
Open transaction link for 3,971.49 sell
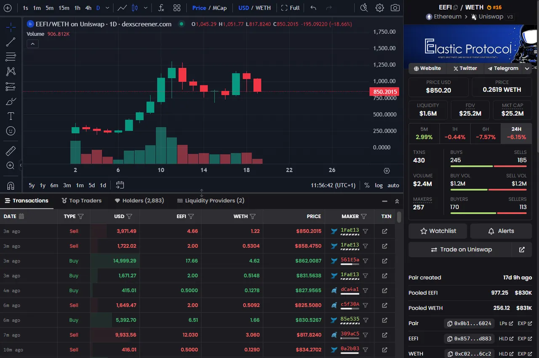[x=384, y=231]
